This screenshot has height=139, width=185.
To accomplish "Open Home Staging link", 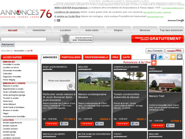I will [9, 80].
